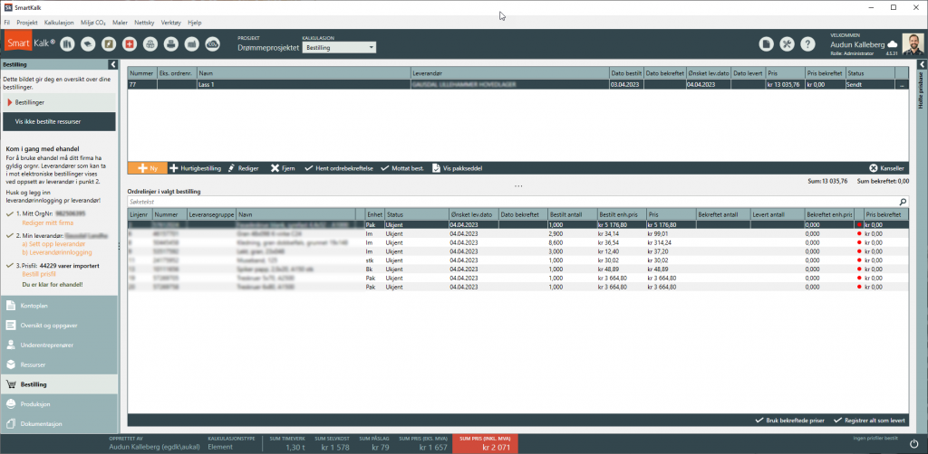This screenshot has width=928, height=454.
Task: Click the power icon in bottom-right corner
Action: point(913,442)
